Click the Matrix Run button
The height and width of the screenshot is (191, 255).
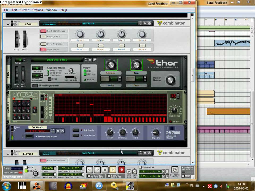click(x=35, y=111)
